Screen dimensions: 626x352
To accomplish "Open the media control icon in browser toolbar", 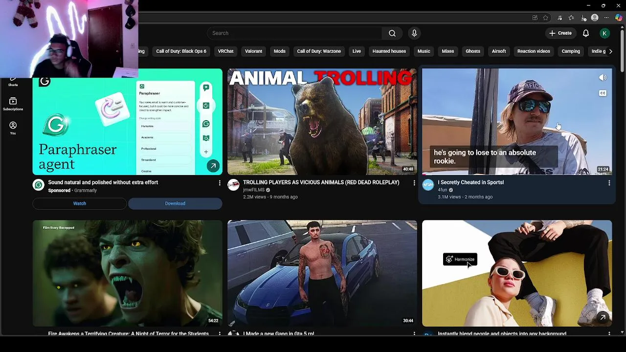I will [x=559, y=18].
